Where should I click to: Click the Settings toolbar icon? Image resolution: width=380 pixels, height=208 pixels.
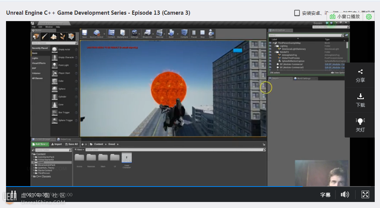pyautogui.click(x=134, y=34)
